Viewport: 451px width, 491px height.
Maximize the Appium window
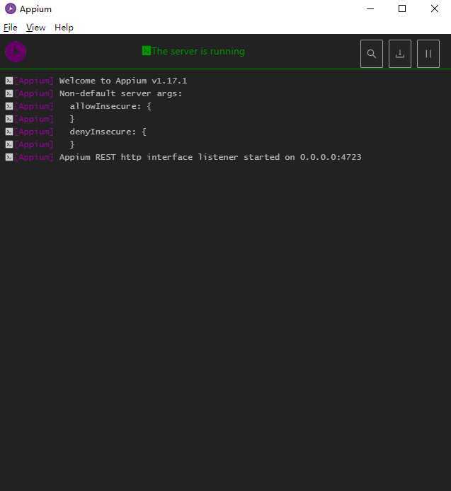click(402, 8)
